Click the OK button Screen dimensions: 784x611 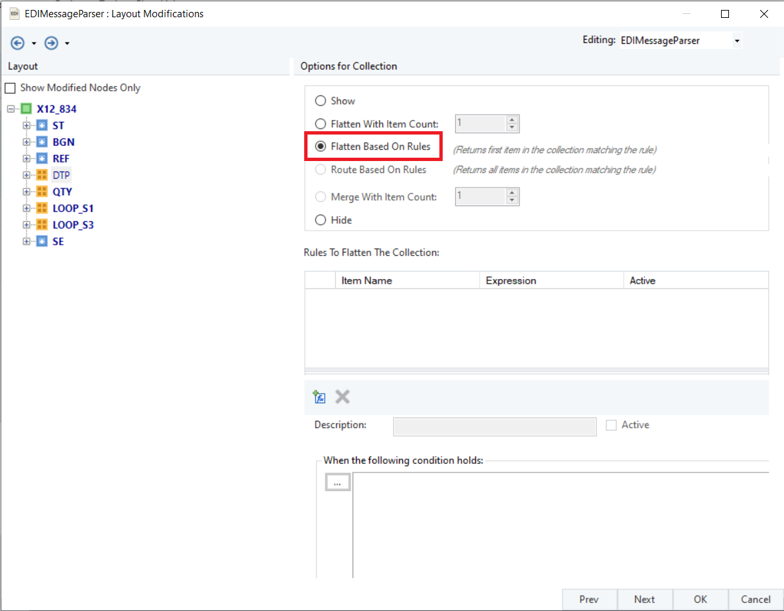tap(700, 599)
